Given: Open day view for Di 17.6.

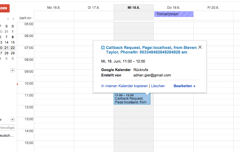Looking at the screenshot, I should click(x=94, y=8).
